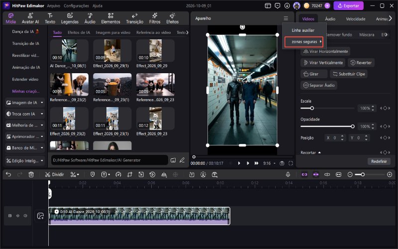
Task: Expand Aprimorador section
Action: coord(24,136)
